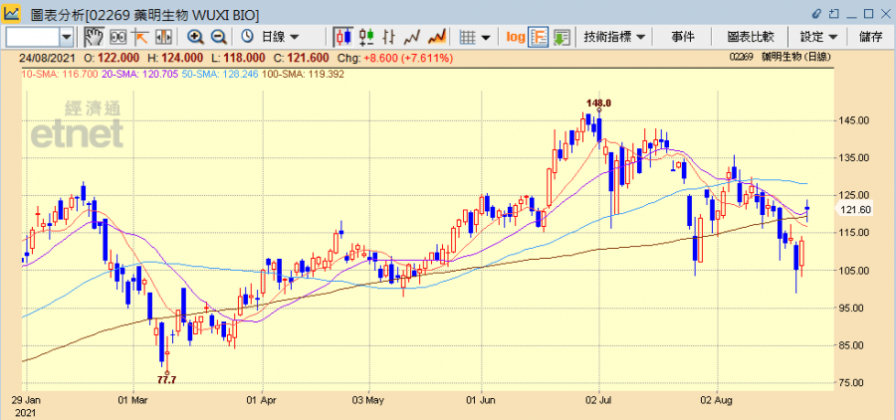Toggle the legend display button
Screen dimensions: 896x420
[x=539, y=37]
